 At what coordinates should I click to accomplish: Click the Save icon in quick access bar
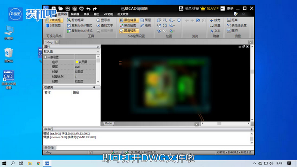pos(67,8)
